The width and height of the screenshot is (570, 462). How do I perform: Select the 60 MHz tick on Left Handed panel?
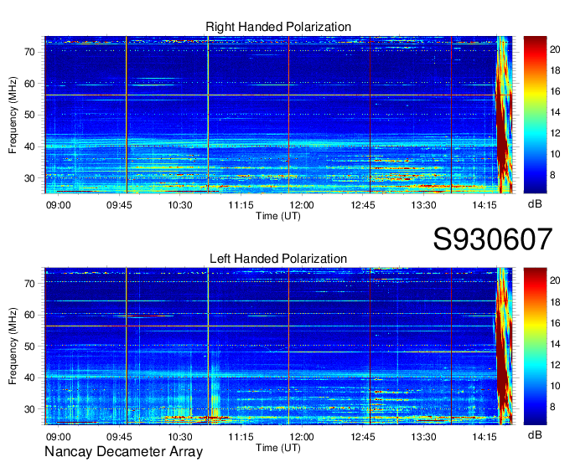[29, 315]
